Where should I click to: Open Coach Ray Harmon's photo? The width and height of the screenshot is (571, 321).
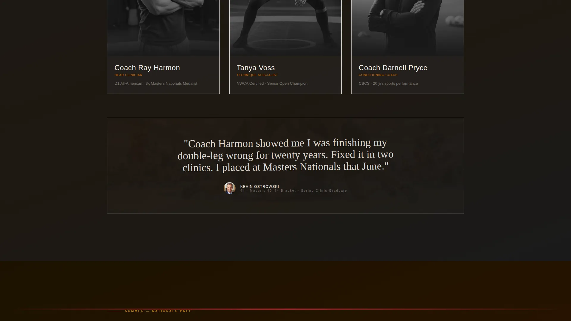click(x=163, y=28)
